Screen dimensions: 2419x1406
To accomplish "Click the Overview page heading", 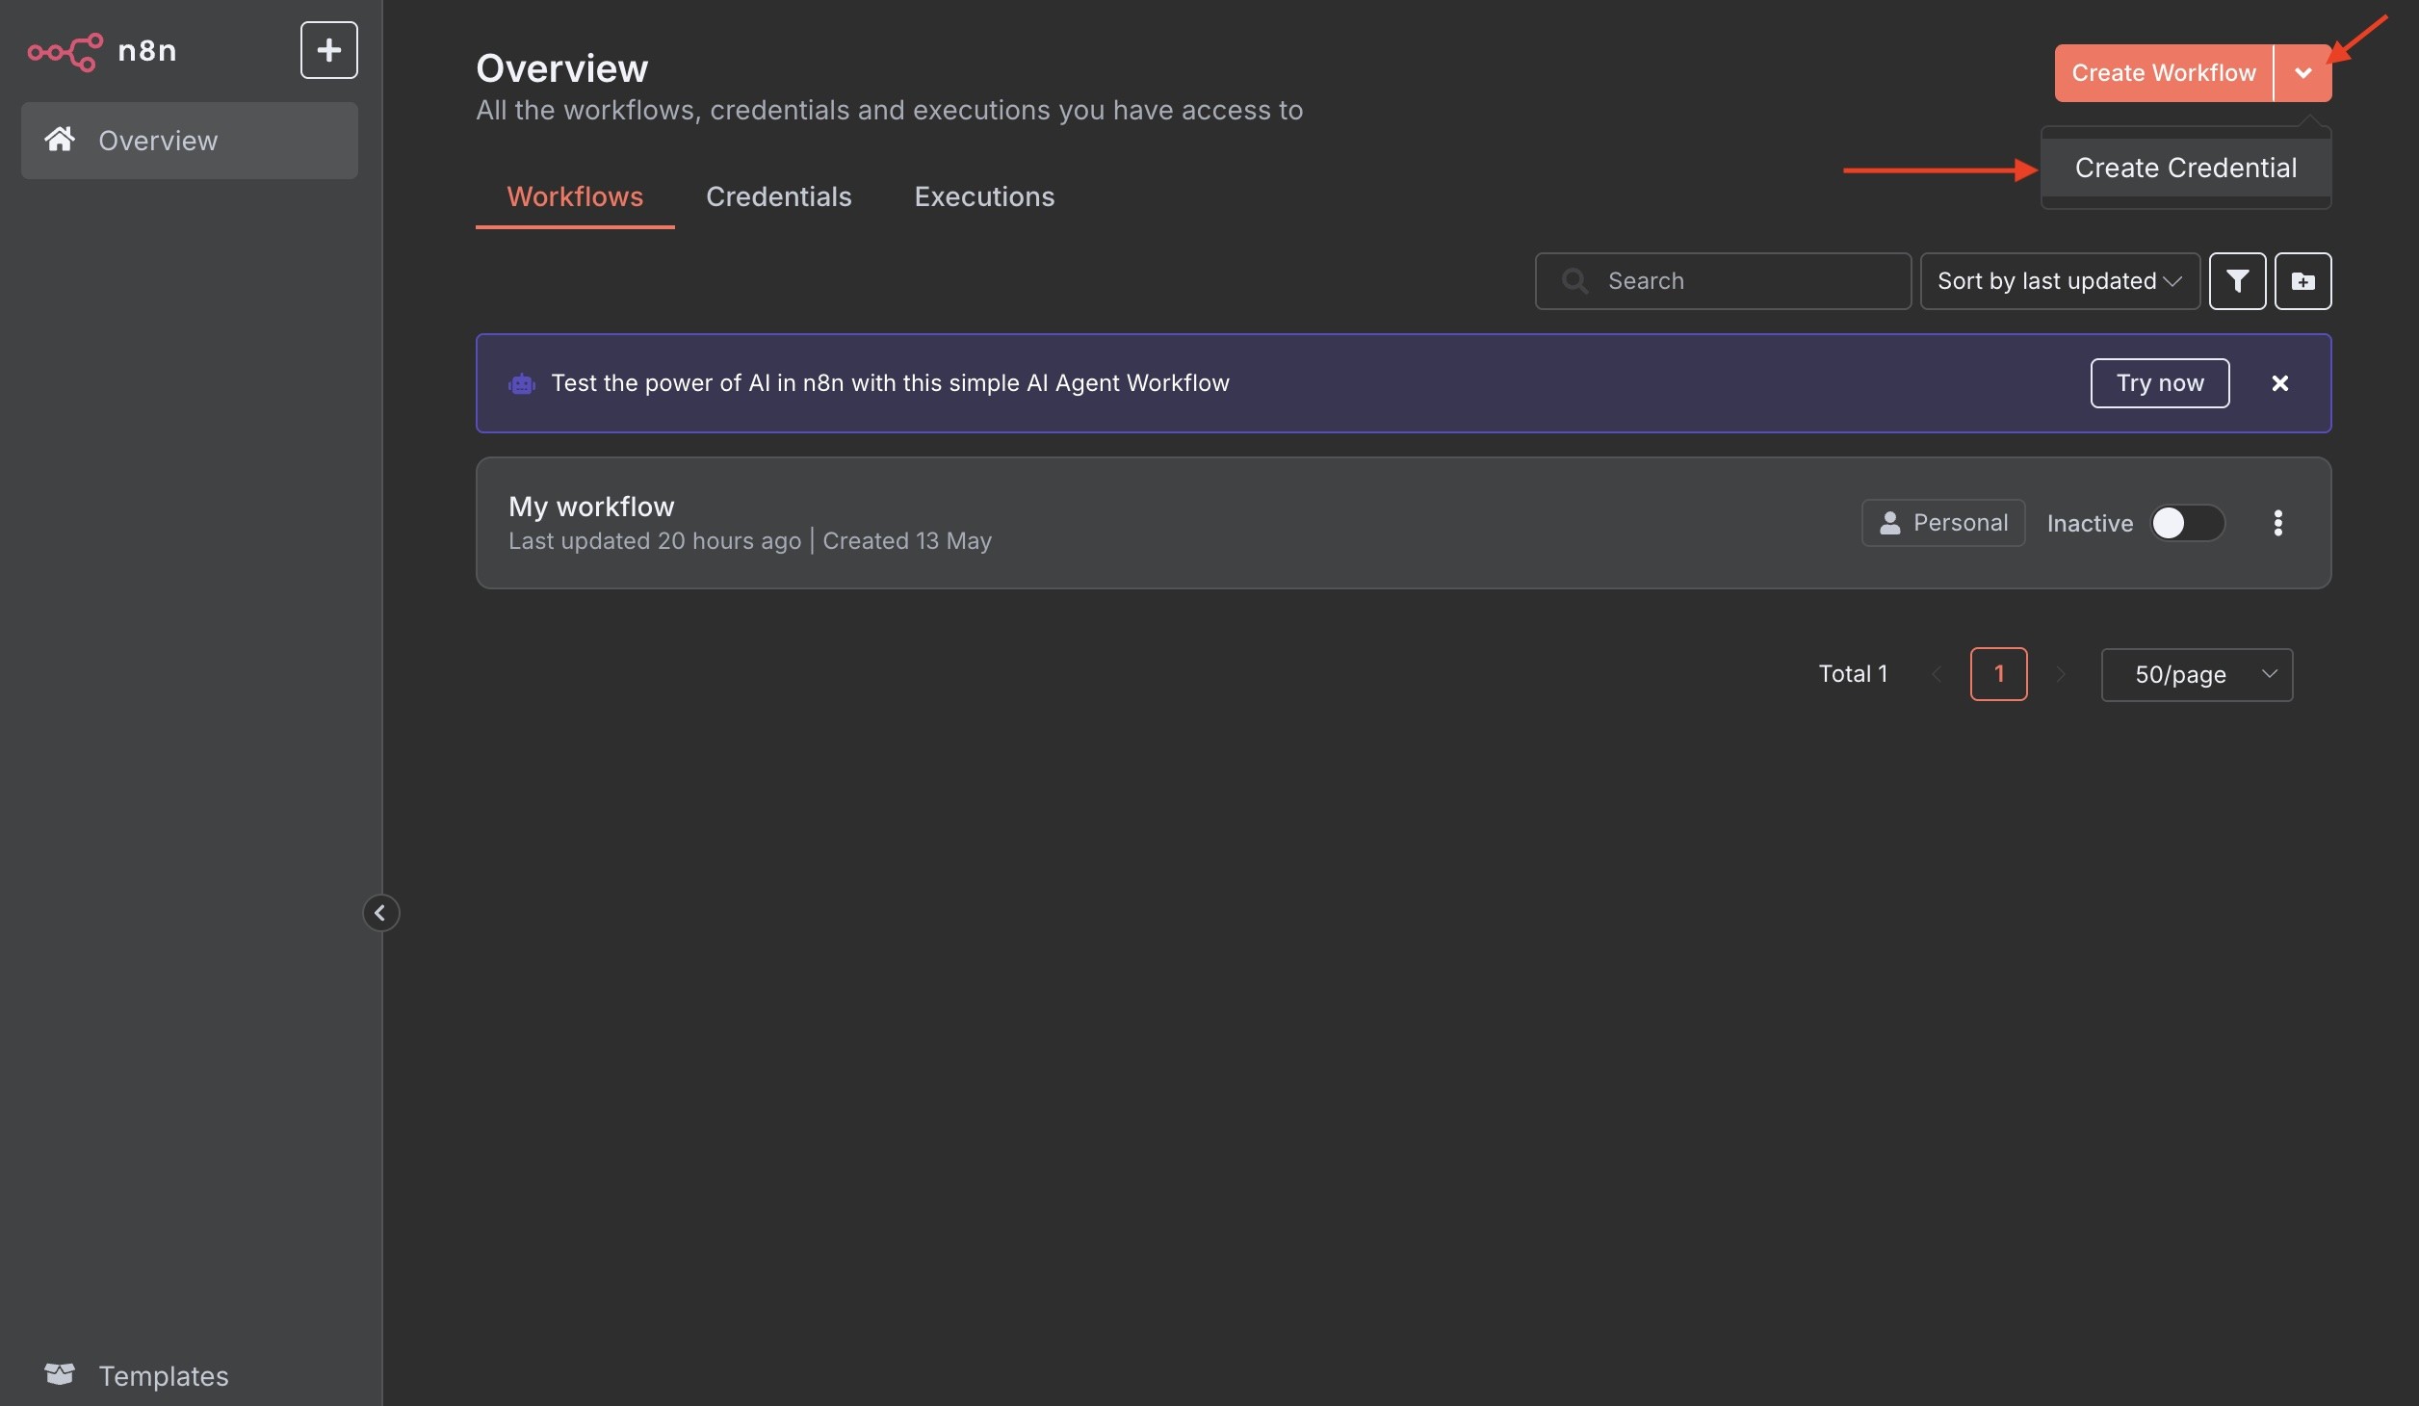I will [x=562, y=68].
